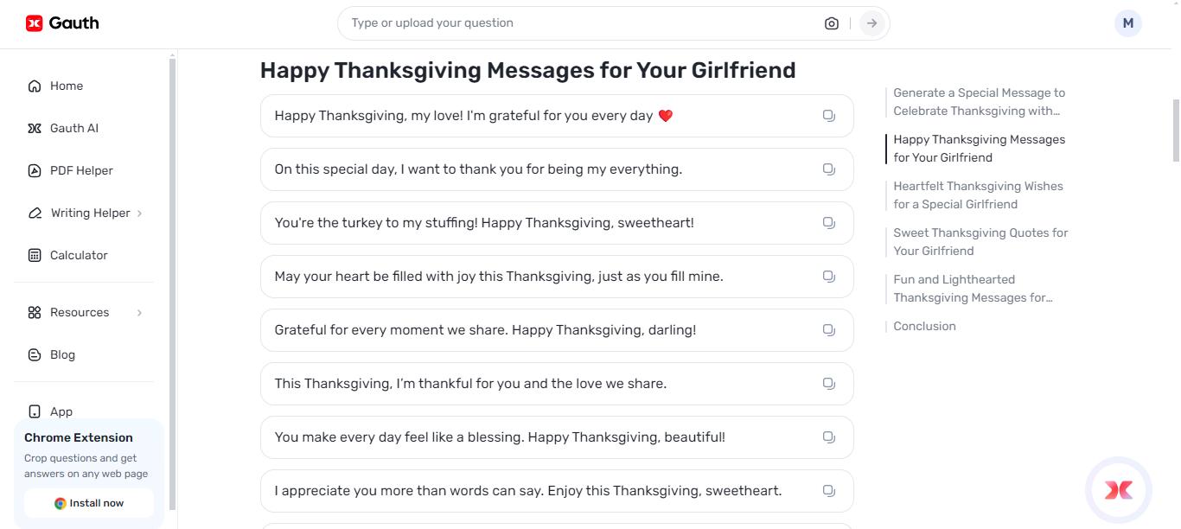Open Heartfelt Thanksgiving Wishes section

[978, 194]
